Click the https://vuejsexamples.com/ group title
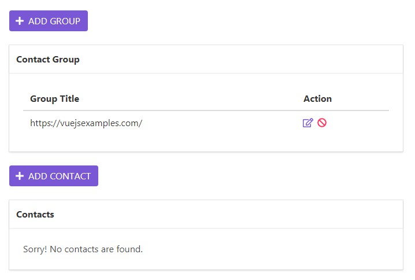 tap(86, 123)
